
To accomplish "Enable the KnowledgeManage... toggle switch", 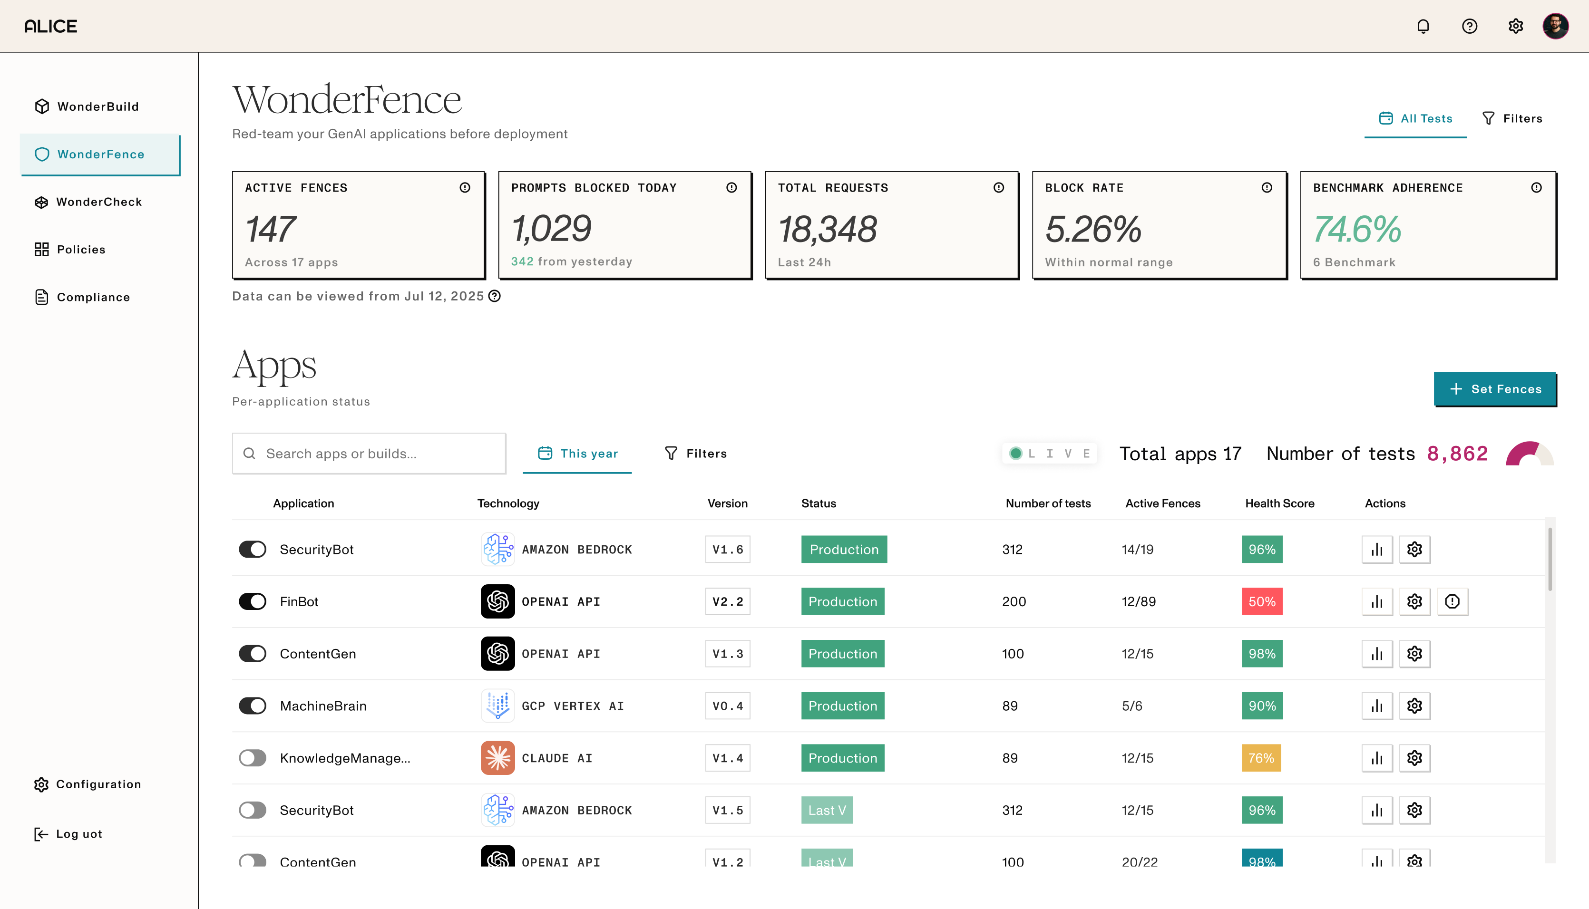I will 252,758.
